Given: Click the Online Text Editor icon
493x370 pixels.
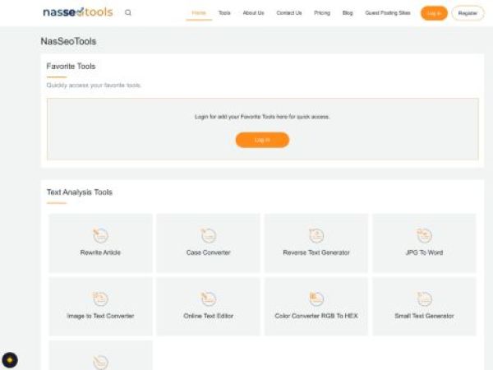Looking at the screenshot, I should coord(209,298).
